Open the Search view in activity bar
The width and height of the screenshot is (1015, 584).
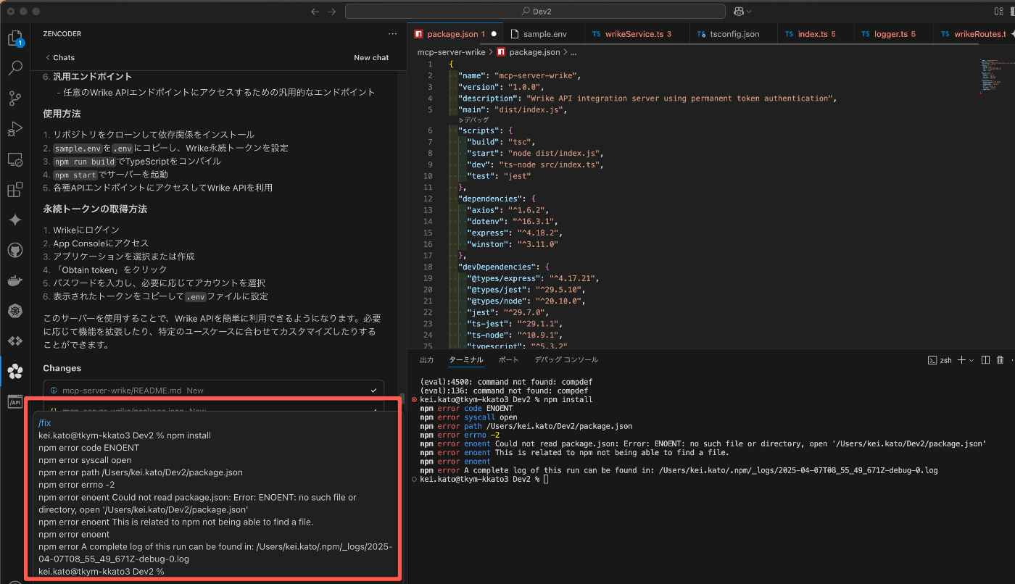point(14,69)
